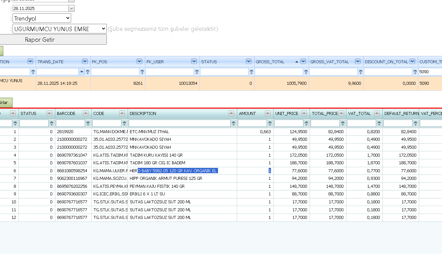
Task: Open the UGURMUMCU YUNUS EMRE branch dropdown
Action: coord(60,29)
